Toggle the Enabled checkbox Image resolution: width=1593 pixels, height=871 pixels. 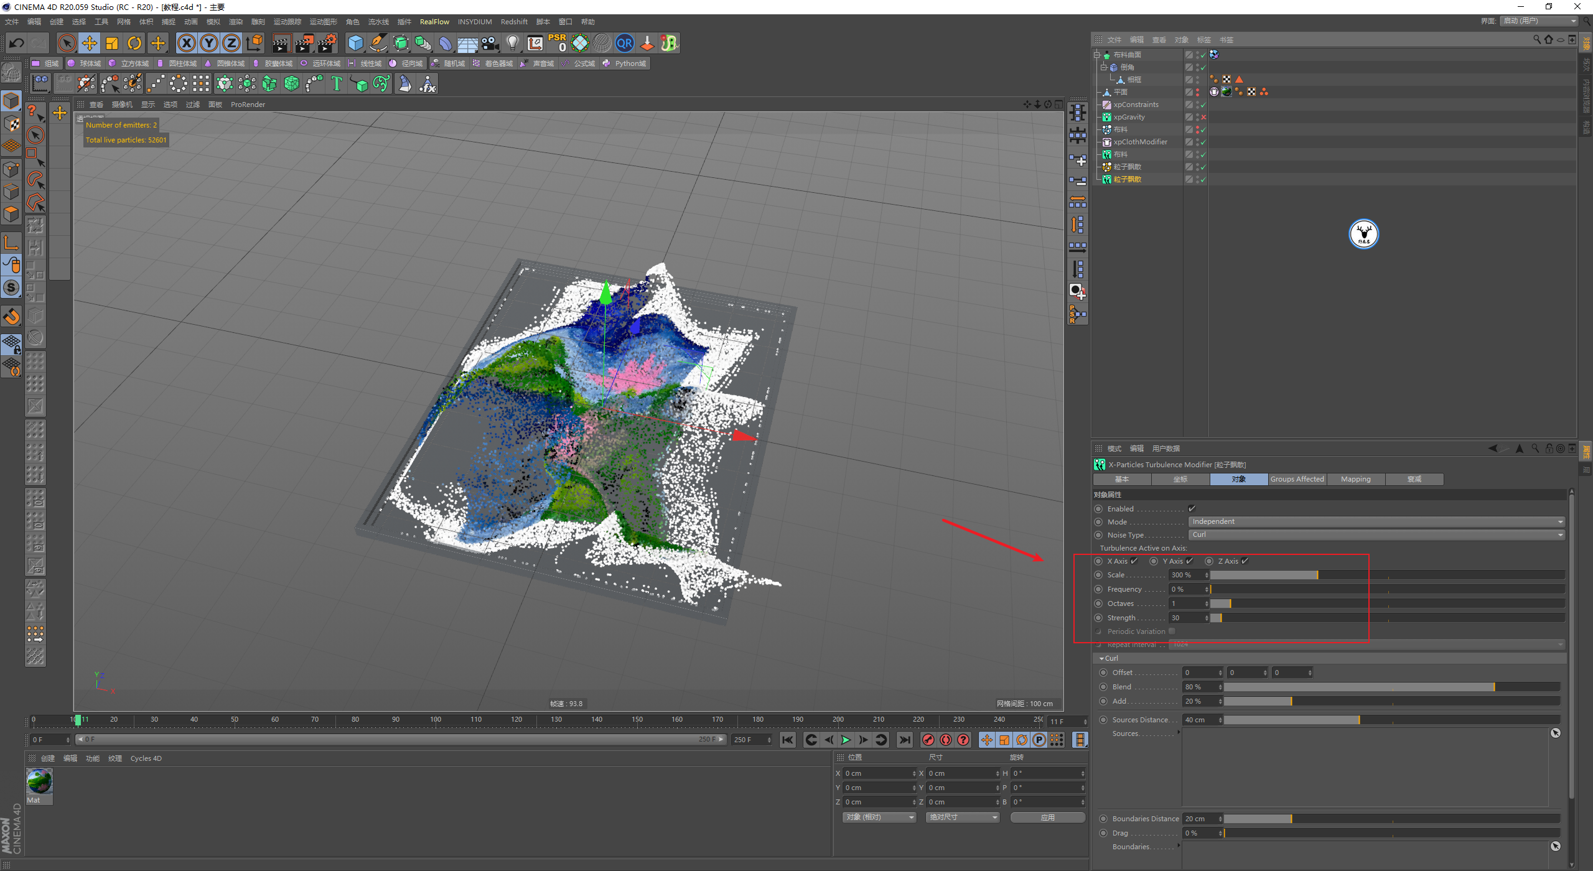click(1192, 509)
